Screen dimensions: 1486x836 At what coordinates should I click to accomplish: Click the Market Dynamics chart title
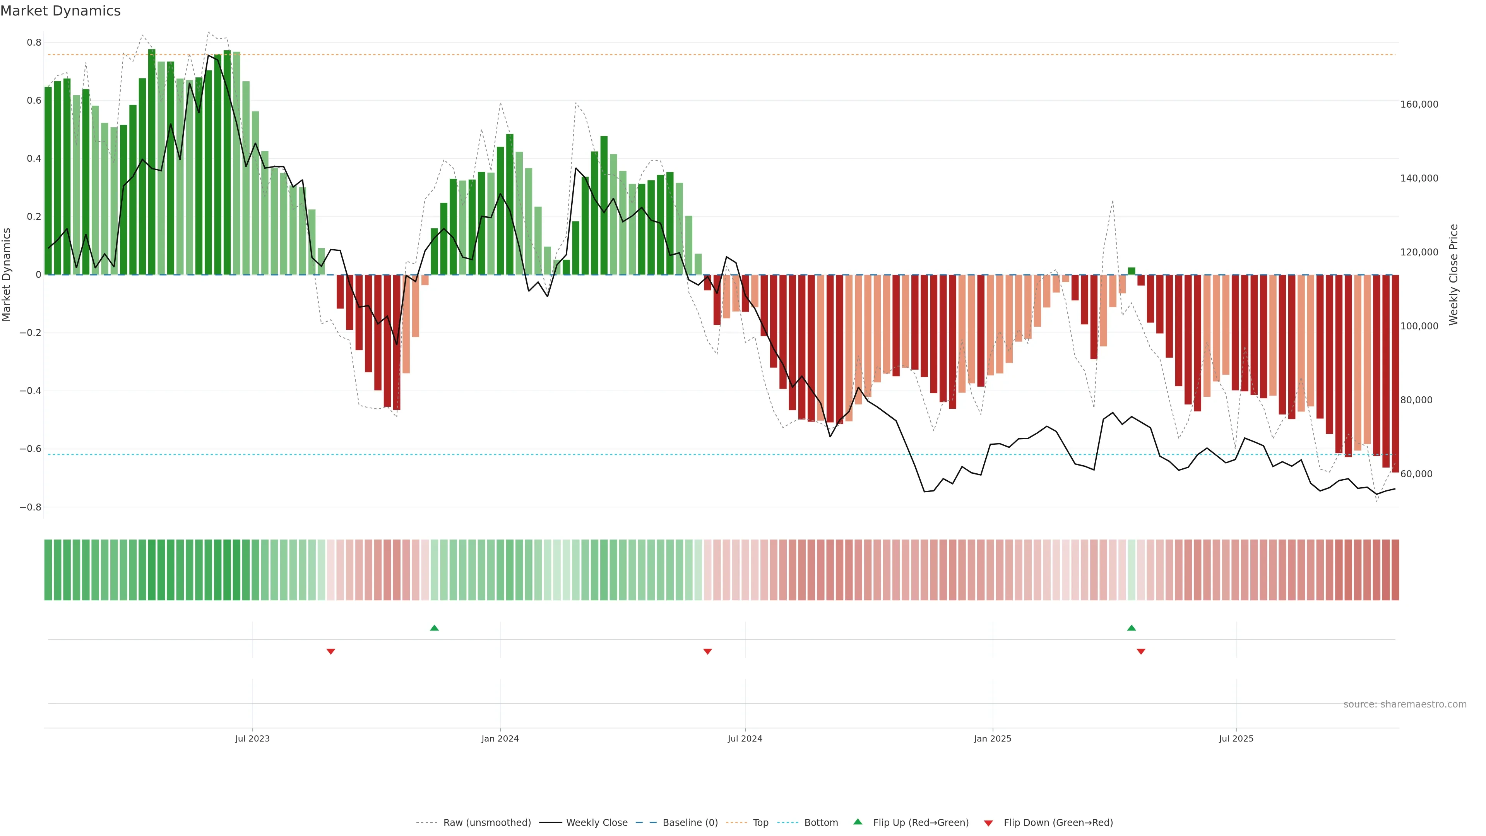(x=61, y=11)
